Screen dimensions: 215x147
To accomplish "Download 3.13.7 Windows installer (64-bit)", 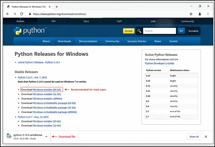I will click(47, 121).
